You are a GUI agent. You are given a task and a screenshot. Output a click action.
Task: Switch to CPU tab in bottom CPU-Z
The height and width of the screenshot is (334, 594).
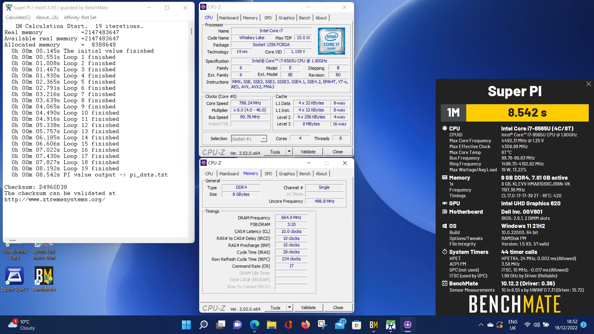point(209,173)
